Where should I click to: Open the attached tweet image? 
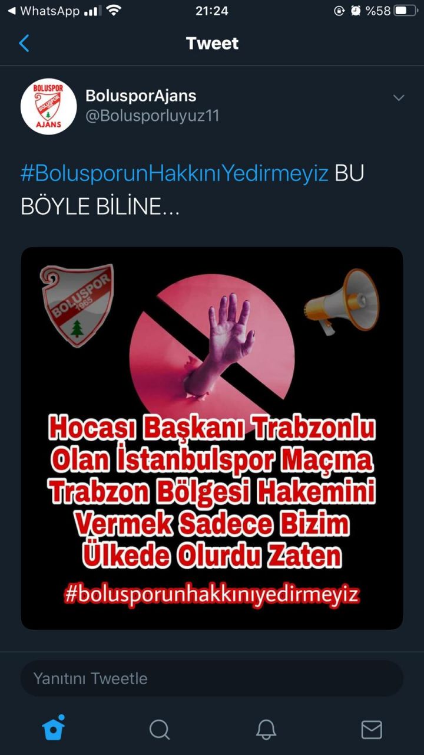click(212, 438)
